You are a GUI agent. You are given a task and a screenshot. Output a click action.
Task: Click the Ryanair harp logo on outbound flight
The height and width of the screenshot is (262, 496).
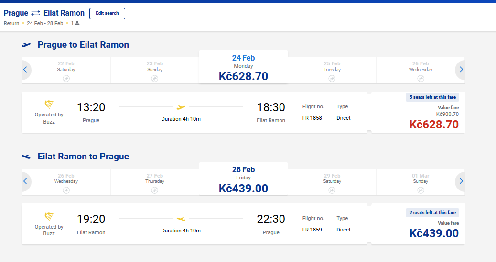[x=49, y=105]
